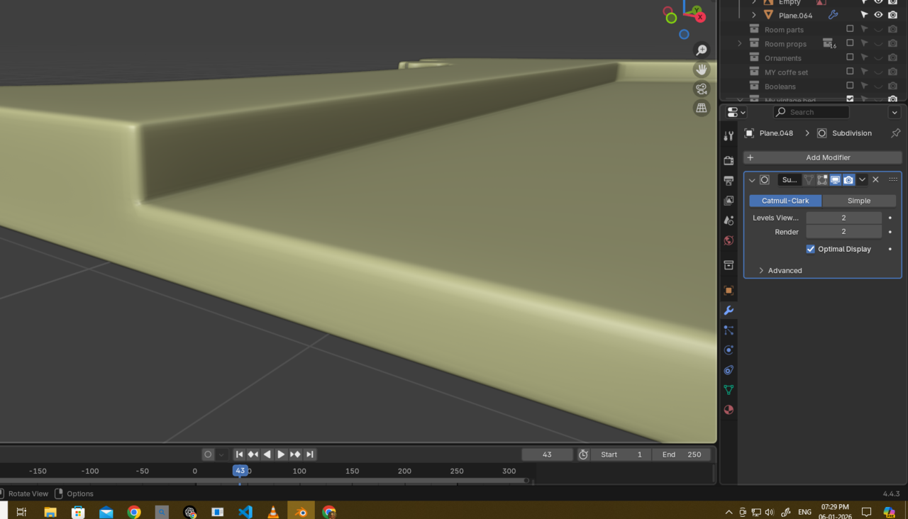908x519 pixels.
Task: Show hidden system tray icons
Action: [729, 512]
